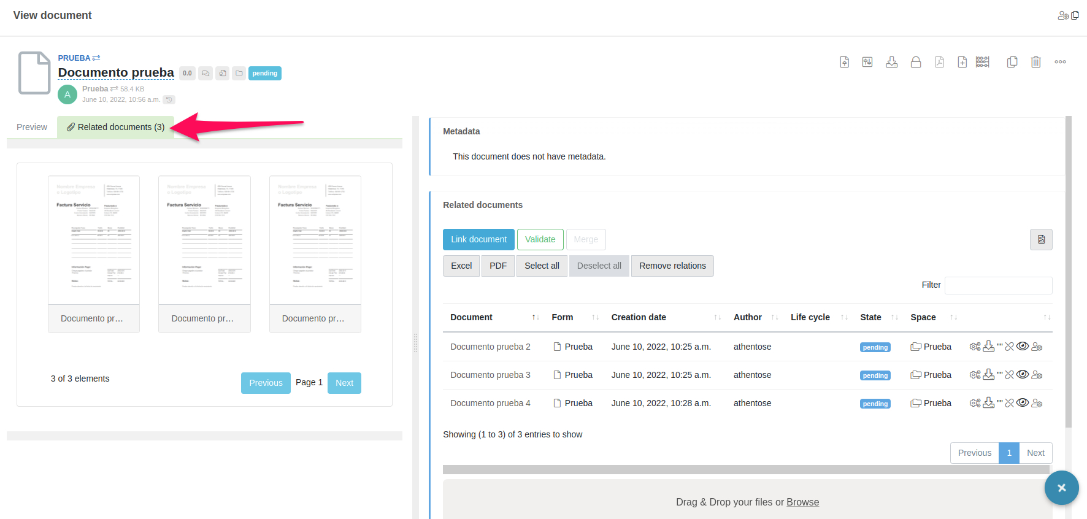Click permissions icon for Documento prueba 4

[1037, 403]
